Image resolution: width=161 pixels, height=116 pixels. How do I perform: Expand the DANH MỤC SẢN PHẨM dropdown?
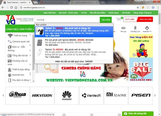point(20,29)
